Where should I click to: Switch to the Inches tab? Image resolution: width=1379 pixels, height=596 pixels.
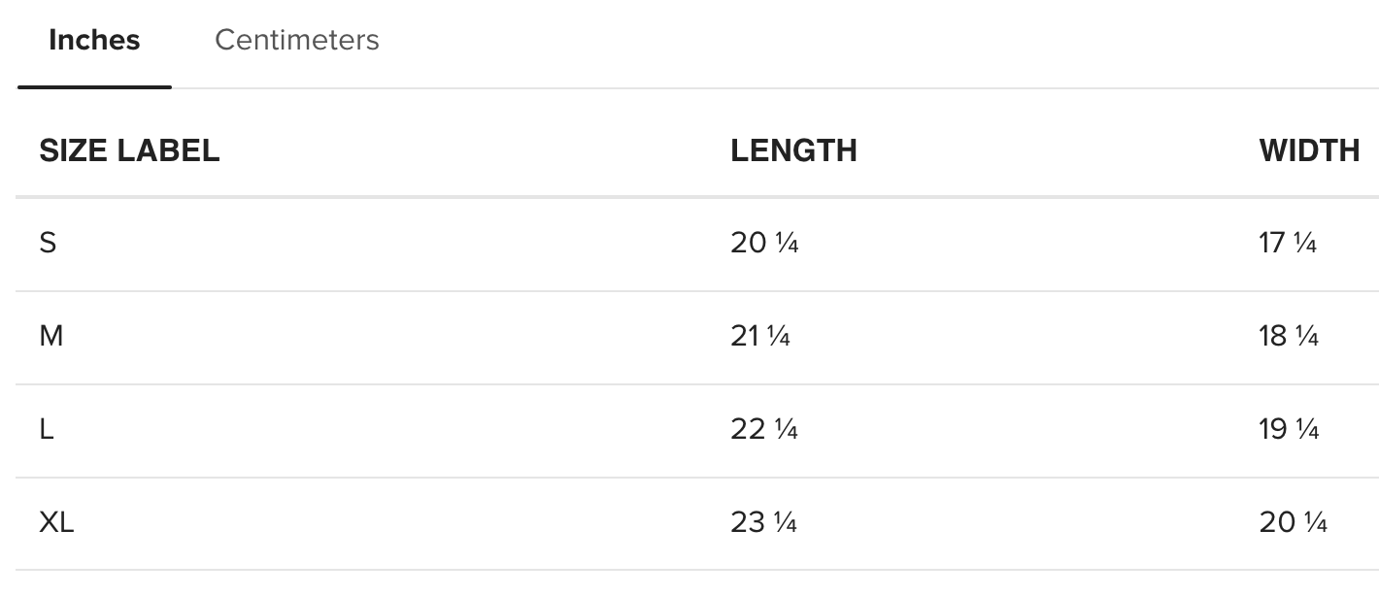94,41
